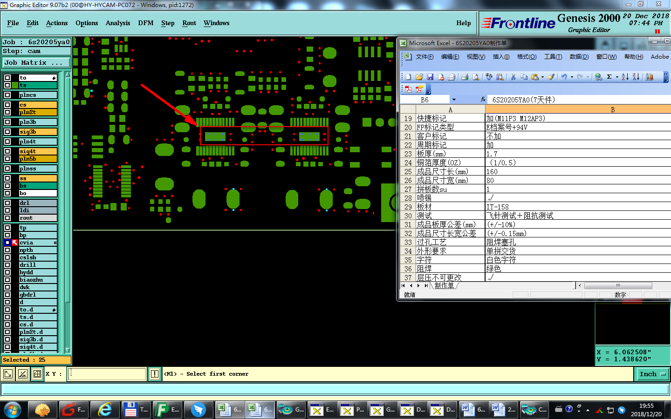The width and height of the screenshot is (671, 419).
Task: Click the Cut scissors icon in Excel
Action: (513, 77)
